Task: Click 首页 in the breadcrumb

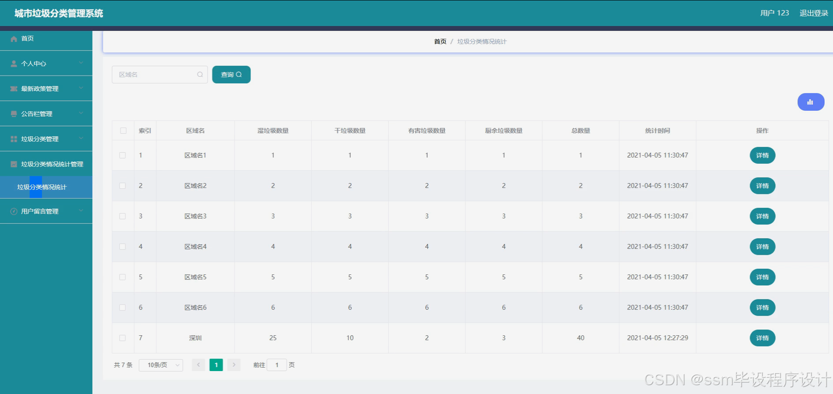Action: [x=440, y=41]
